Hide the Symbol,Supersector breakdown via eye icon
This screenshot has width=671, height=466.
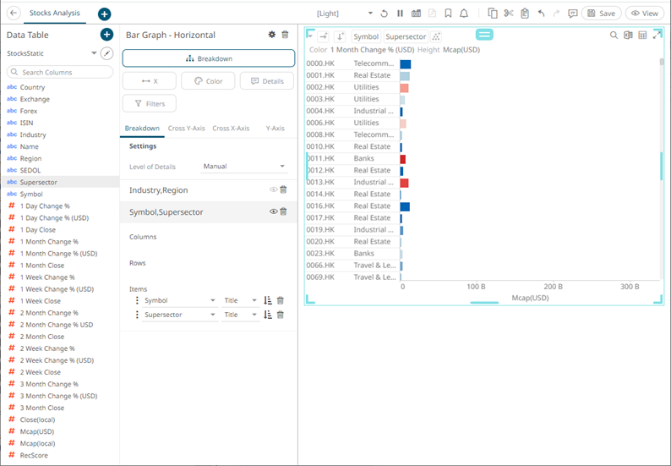click(x=273, y=211)
